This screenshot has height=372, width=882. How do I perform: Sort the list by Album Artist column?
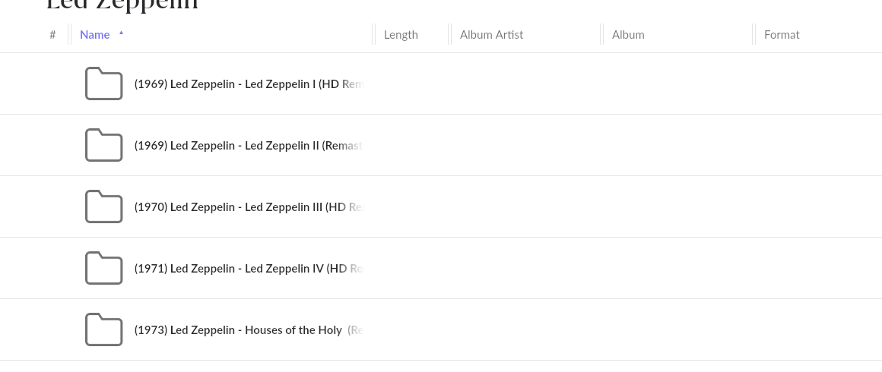coord(491,35)
